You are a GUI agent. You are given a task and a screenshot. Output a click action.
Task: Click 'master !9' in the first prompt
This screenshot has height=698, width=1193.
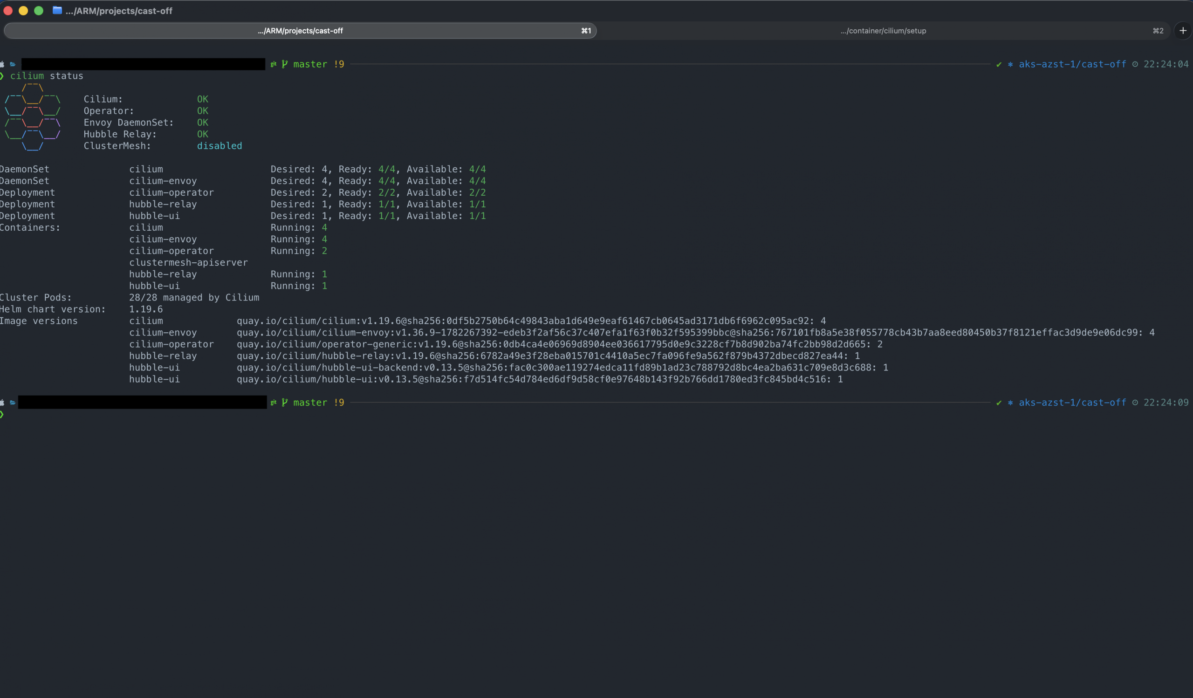(x=319, y=64)
